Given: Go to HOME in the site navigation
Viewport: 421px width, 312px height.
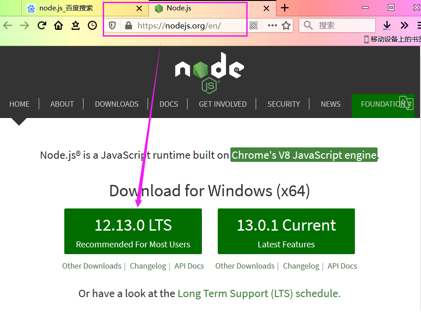Looking at the screenshot, I should click(x=19, y=104).
